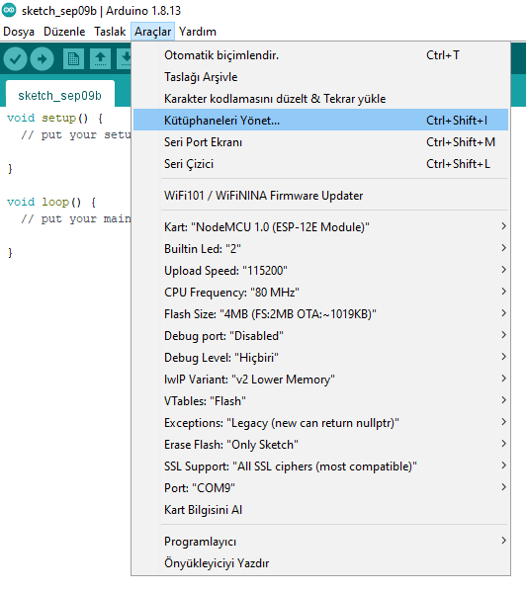Open Seri Çizici plotter
Screen dimensions: 526x593
click(320, 164)
